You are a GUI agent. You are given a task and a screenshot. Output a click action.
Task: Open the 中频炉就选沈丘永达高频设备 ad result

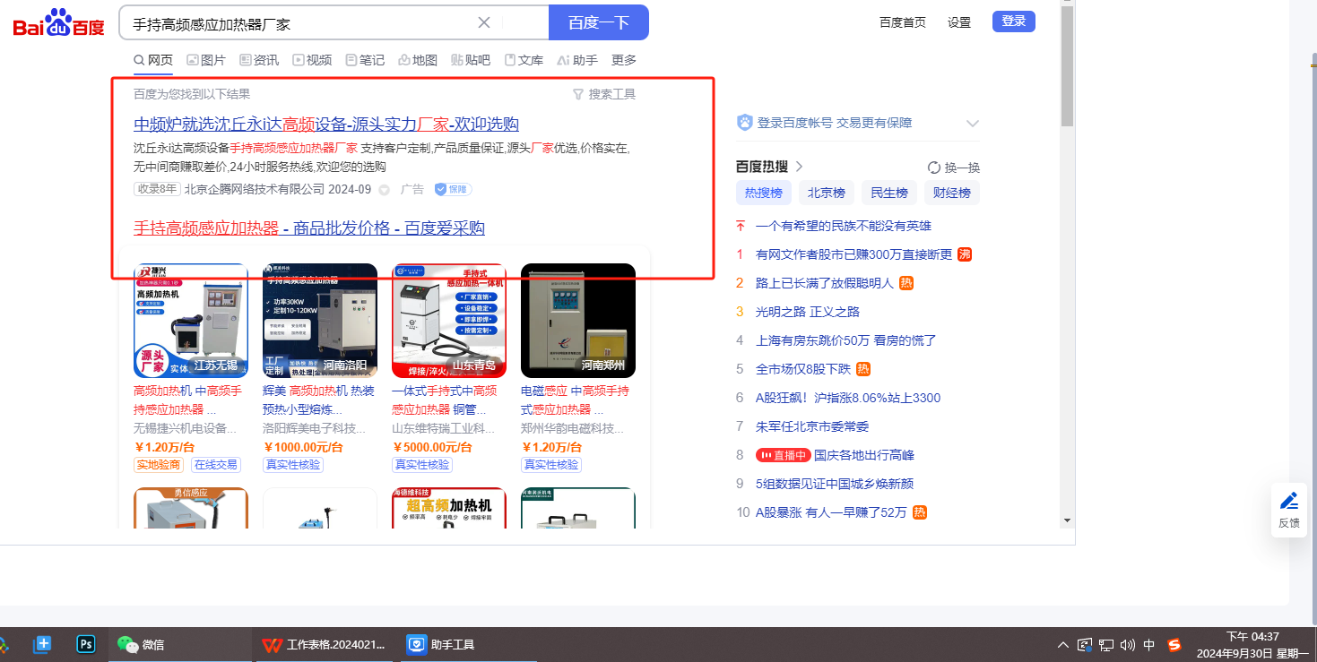[326, 124]
